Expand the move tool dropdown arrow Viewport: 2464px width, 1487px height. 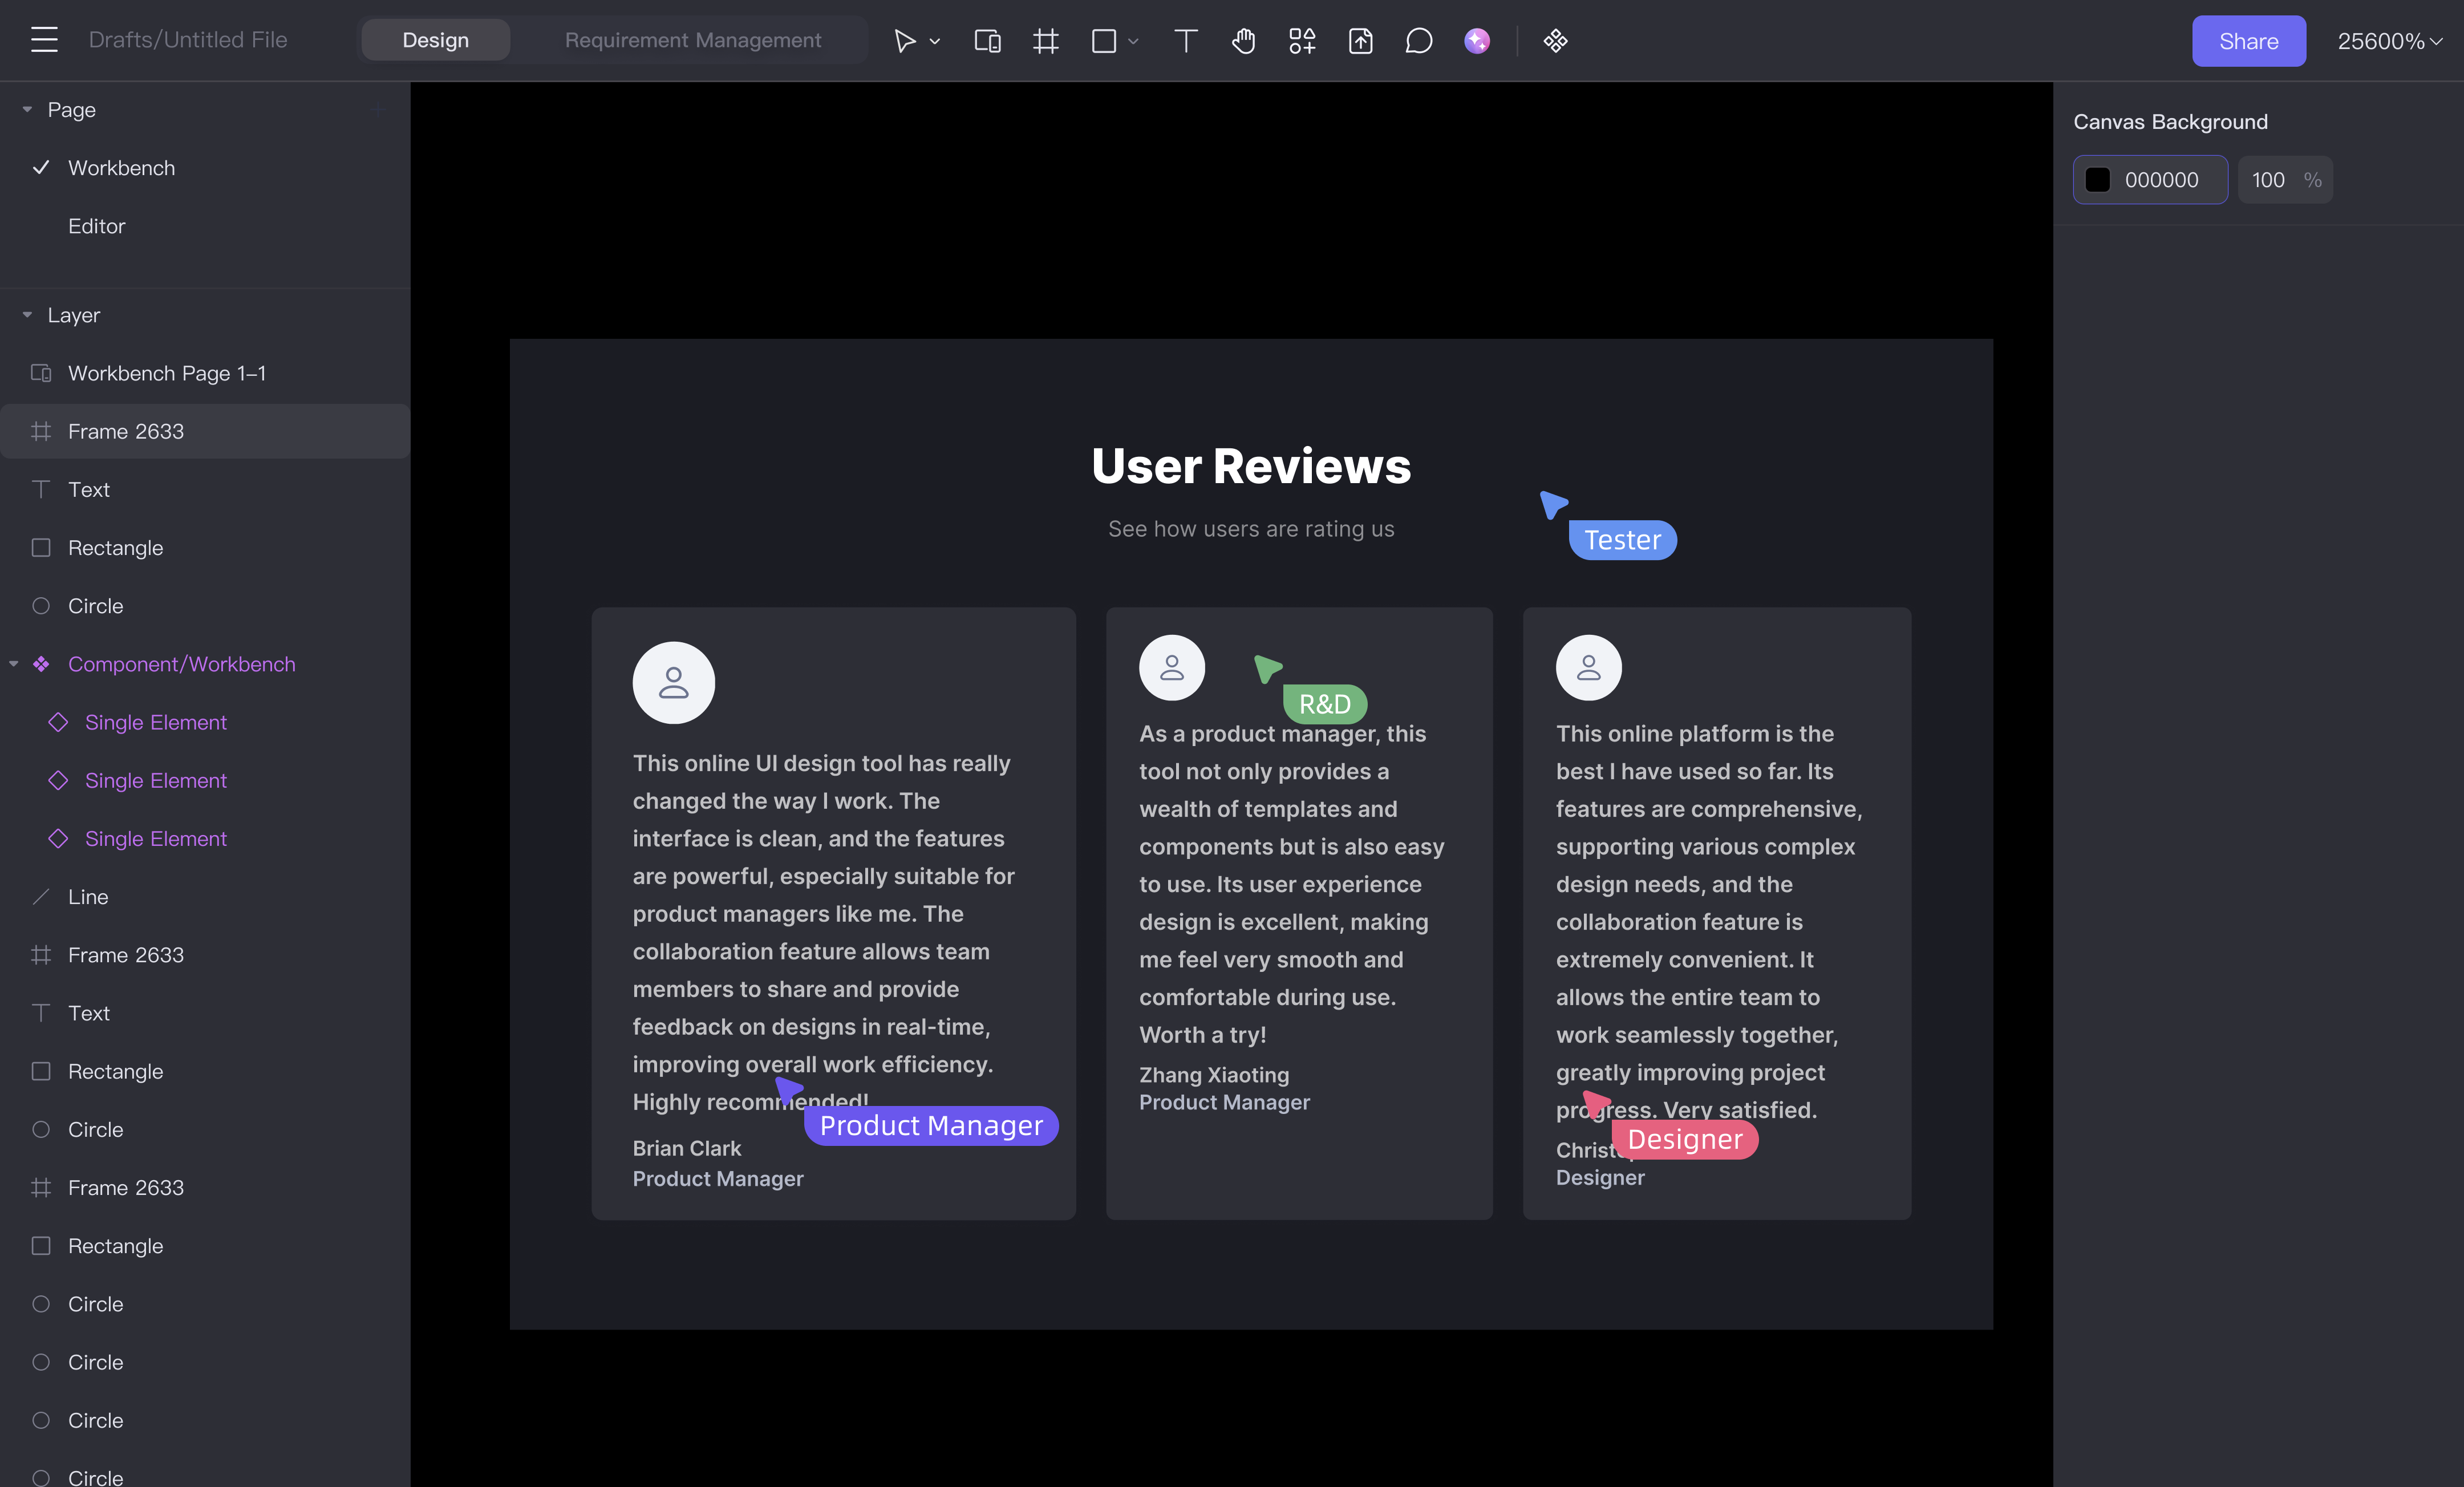pyautogui.click(x=935, y=42)
